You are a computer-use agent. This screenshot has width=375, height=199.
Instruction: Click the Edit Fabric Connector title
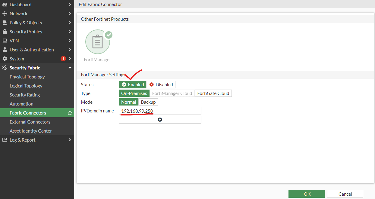coord(100,5)
